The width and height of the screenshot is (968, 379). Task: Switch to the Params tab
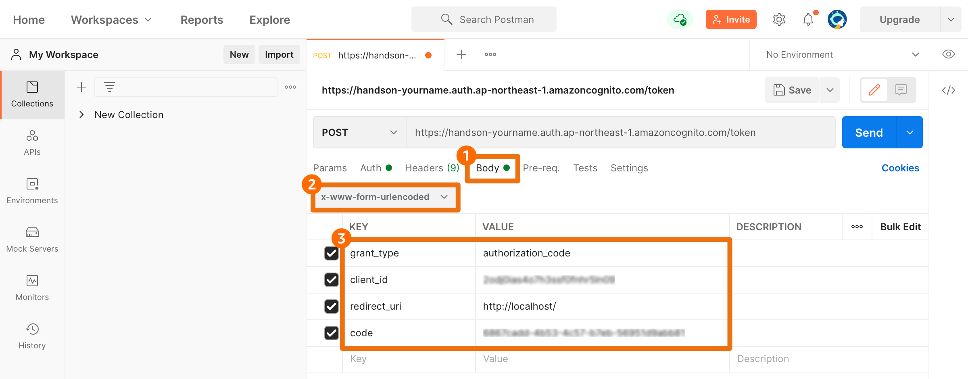tap(330, 168)
